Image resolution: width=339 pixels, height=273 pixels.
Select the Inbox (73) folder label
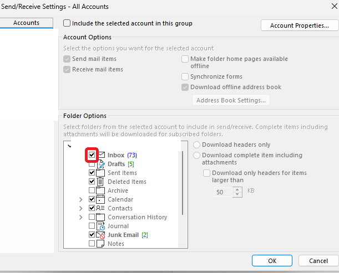(122, 155)
